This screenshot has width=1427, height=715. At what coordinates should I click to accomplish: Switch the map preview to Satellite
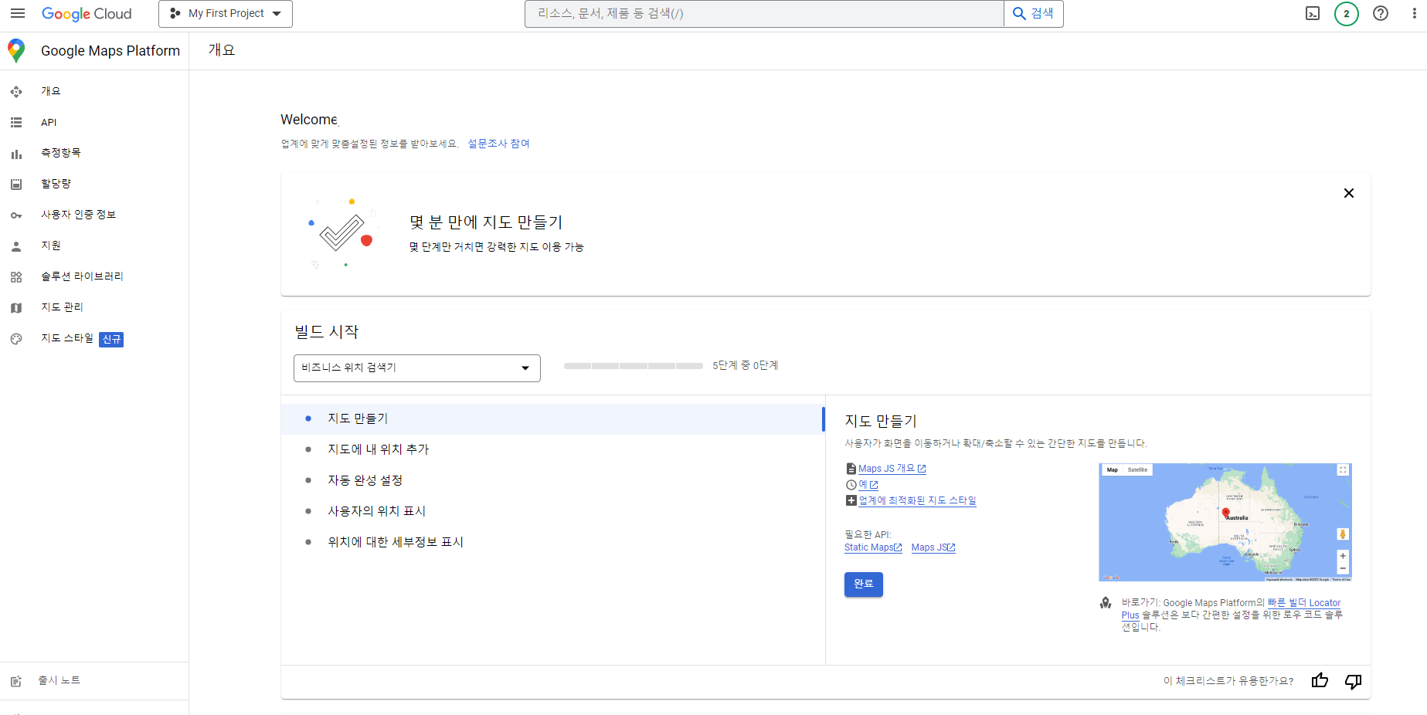click(1137, 469)
